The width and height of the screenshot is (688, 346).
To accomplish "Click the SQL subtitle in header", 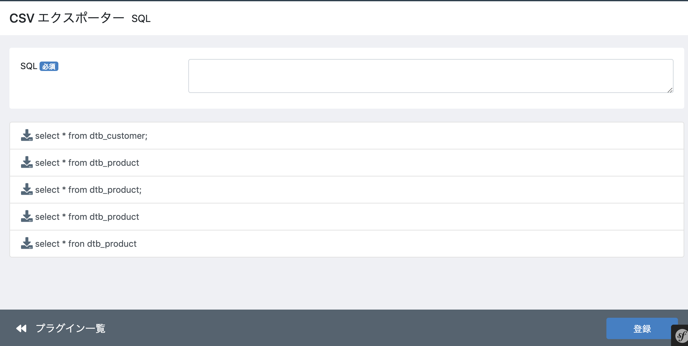I will click(x=141, y=19).
